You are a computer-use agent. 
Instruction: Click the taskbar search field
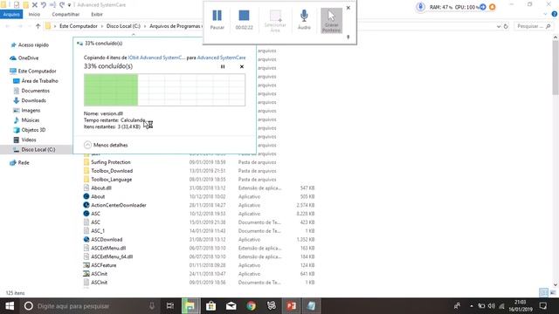point(89,306)
